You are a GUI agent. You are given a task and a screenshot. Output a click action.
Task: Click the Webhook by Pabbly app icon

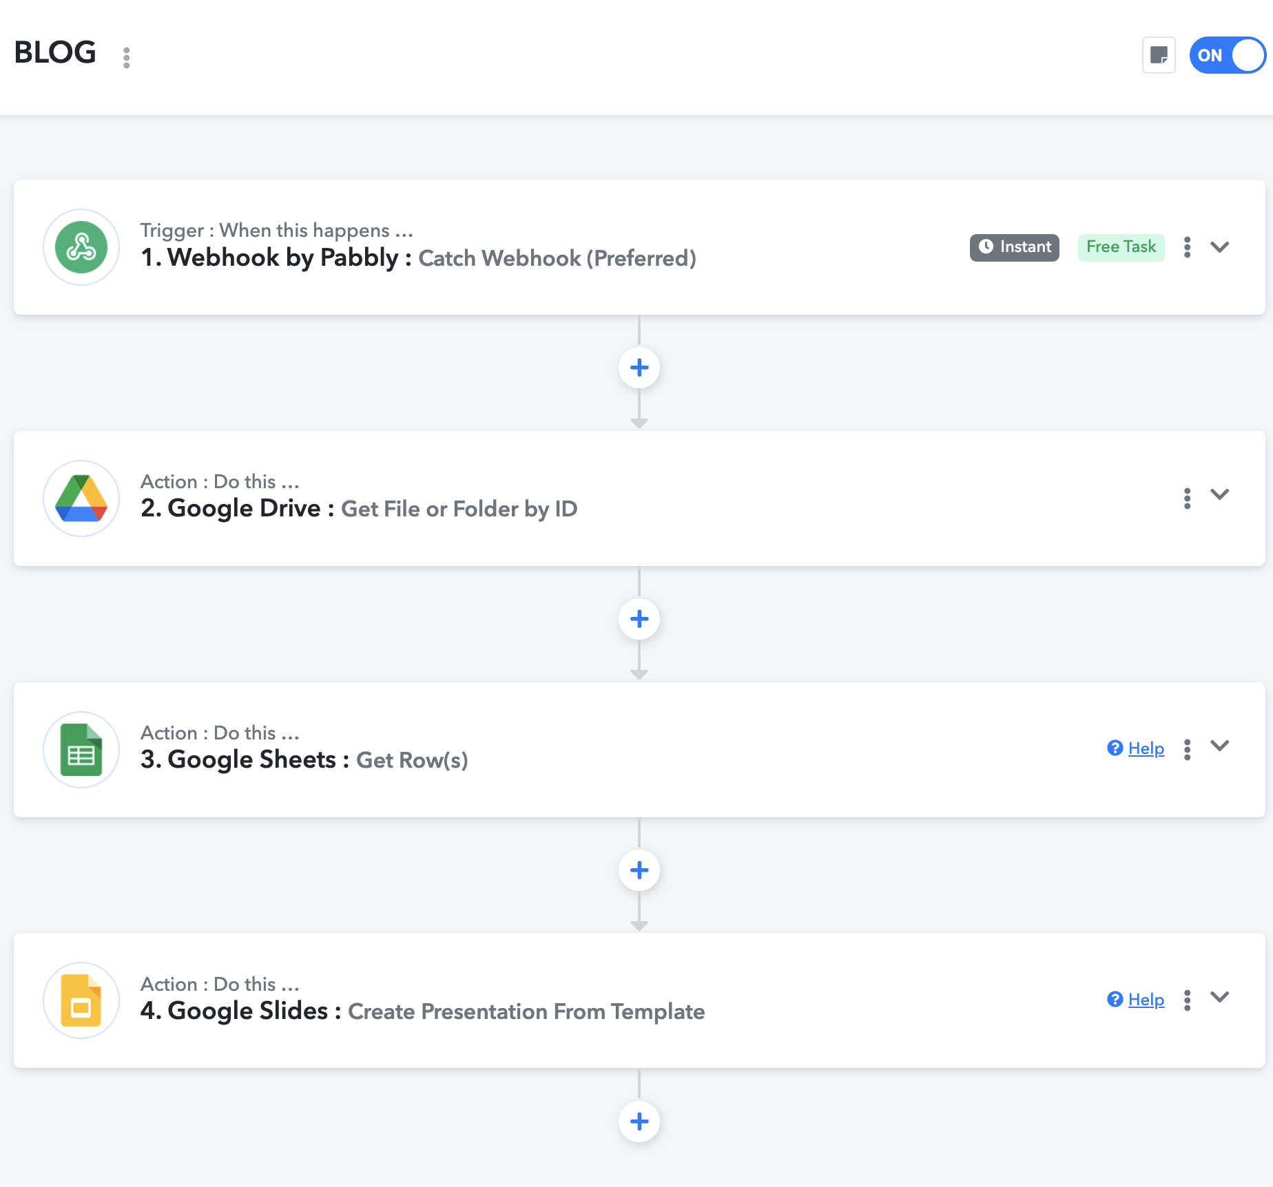(x=81, y=247)
